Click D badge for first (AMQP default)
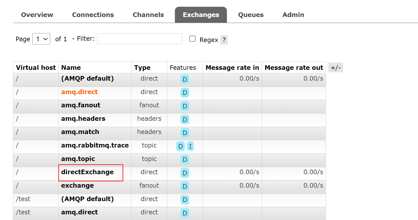Image resolution: width=418 pixels, height=220 pixels. coord(185,79)
